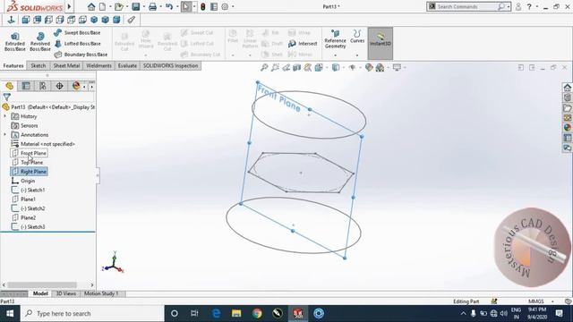Click the Select arrow tool

[x=186, y=6]
